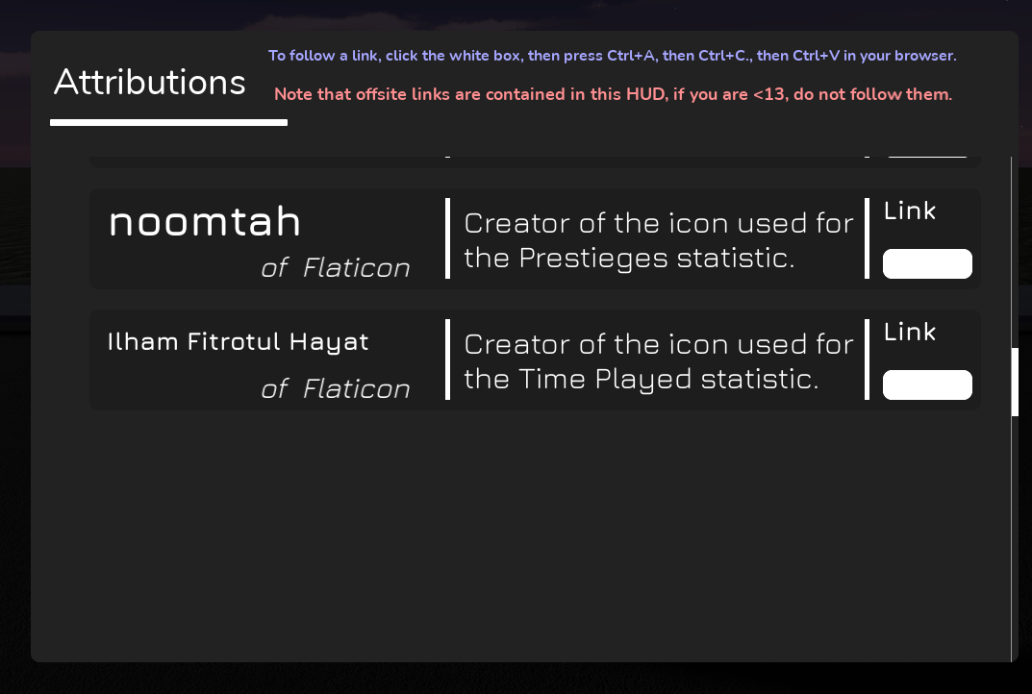Click the Link label above Ilham Fitrotul Hayat's box
The image size is (1032, 694).
909,332
